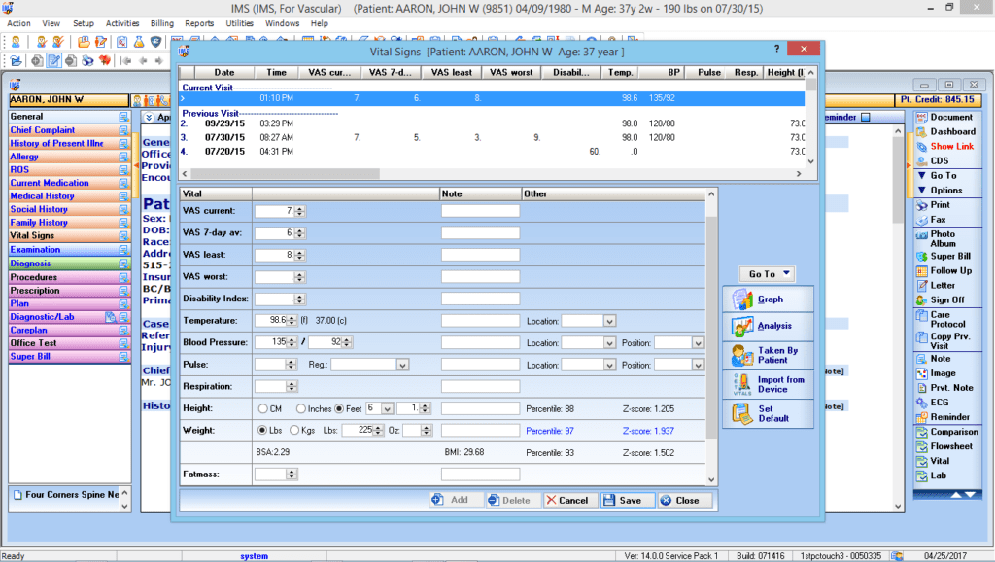
Task: Click the VAS worst input field
Action: (x=272, y=276)
